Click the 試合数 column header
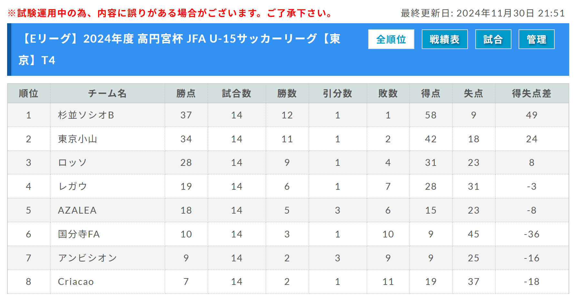 pyautogui.click(x=237, y=94)
